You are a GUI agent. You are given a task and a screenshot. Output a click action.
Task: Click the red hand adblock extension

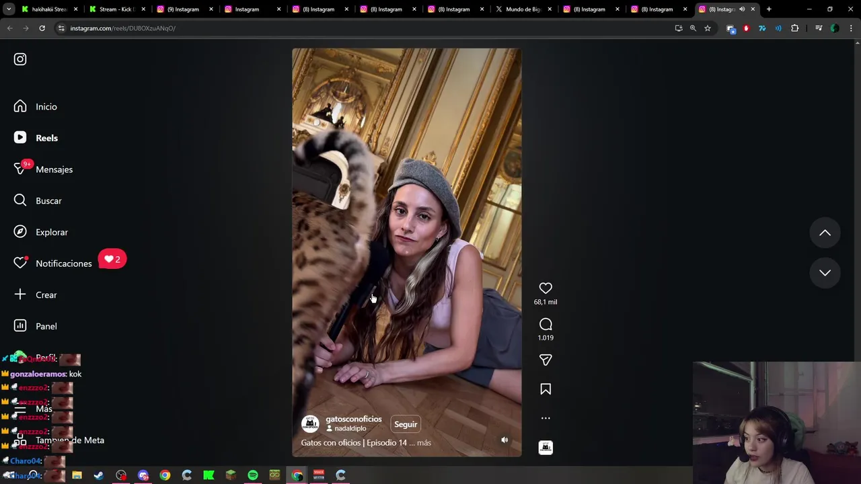[746, 28]
